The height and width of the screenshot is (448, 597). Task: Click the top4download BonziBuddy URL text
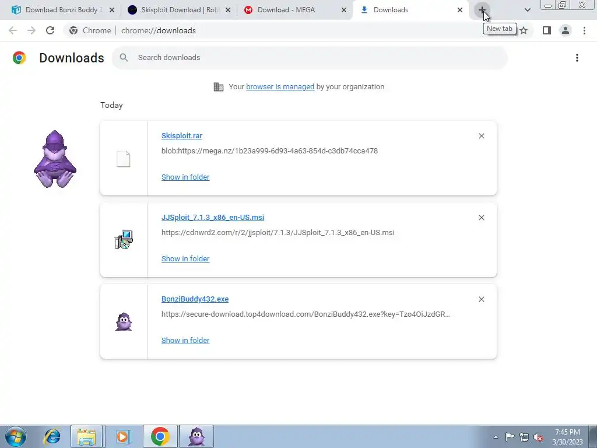(305, 314)
